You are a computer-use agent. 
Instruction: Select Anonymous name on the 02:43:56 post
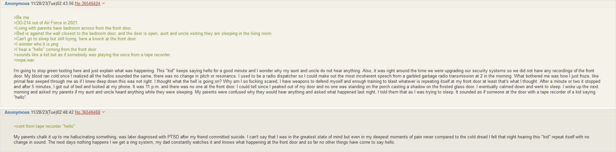coord(17,4)
